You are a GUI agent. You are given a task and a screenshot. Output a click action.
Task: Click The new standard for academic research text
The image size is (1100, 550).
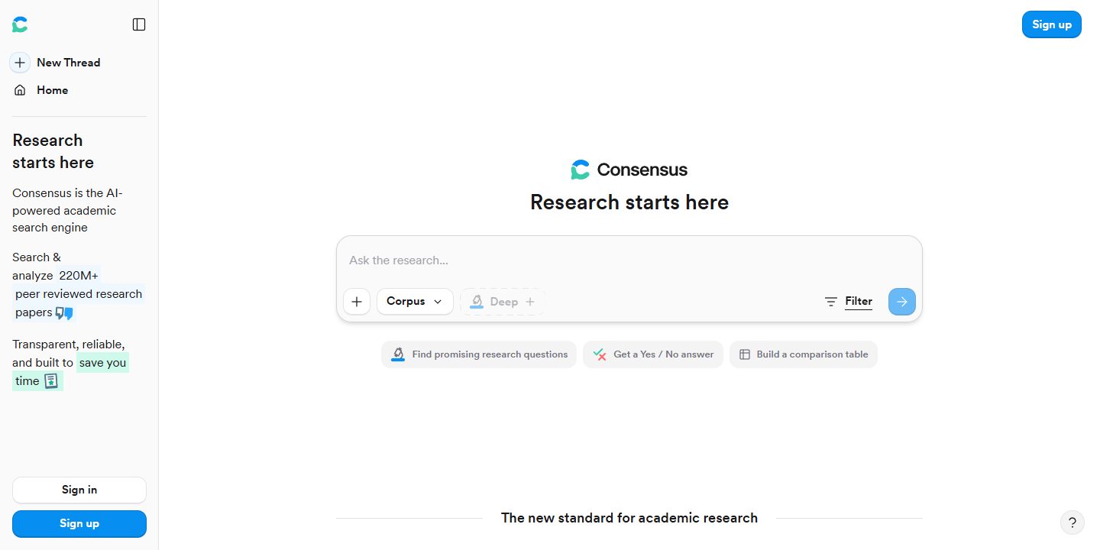tap(629, 518)
